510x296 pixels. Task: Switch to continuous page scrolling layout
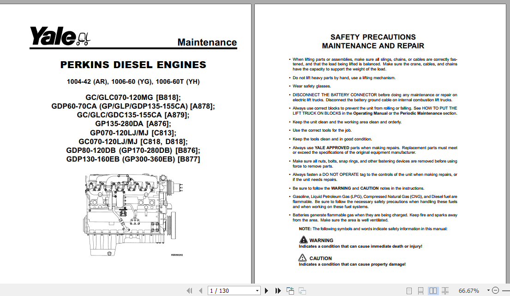click(420, 290)
